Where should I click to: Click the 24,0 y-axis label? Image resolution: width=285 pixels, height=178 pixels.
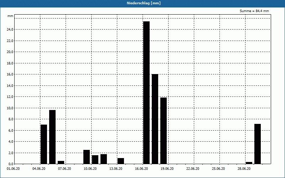(10, 30)
